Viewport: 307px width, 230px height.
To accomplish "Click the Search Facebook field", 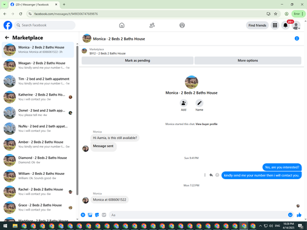I will [x=45, y=25].
